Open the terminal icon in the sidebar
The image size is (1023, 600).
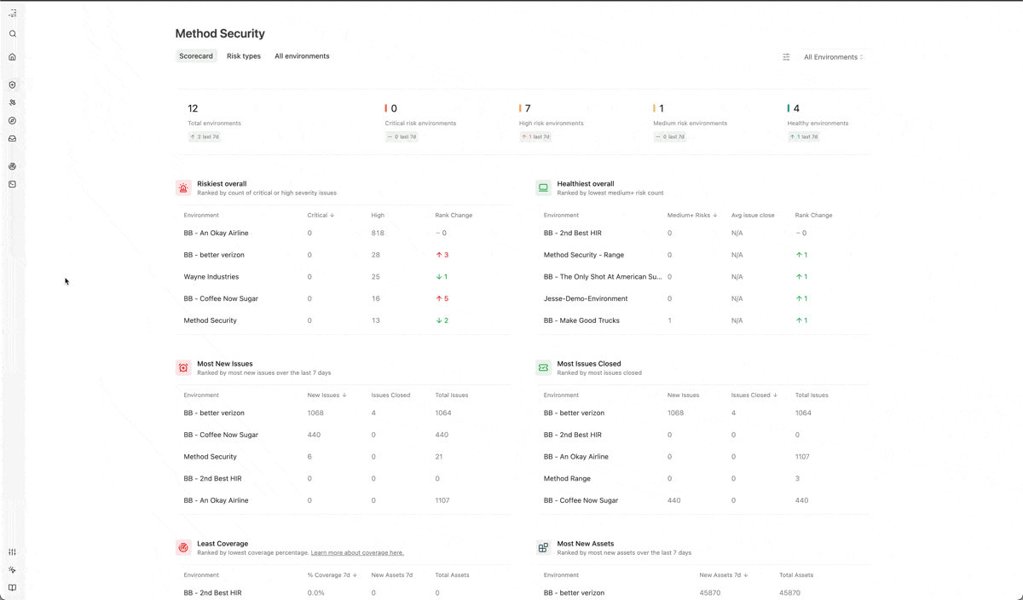pyautogui.click(x=13, y=184)
